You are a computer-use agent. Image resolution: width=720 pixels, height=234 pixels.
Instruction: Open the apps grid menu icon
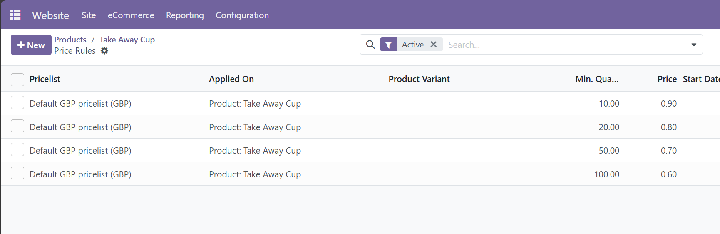click(15, 15)
